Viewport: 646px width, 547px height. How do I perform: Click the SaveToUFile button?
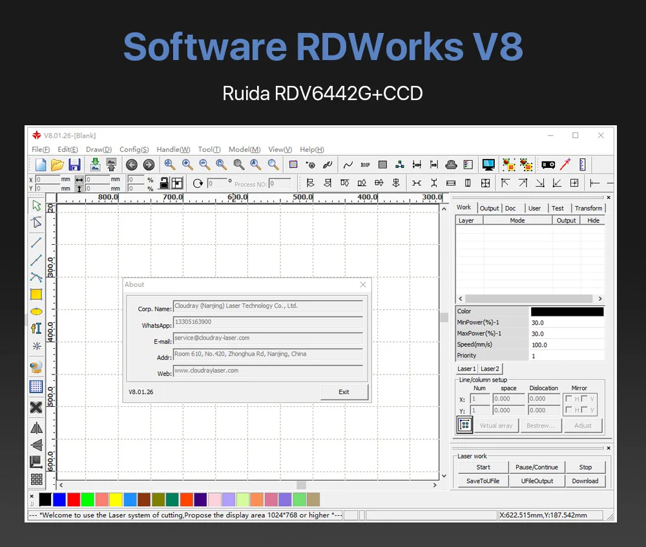click(x=483, y=480)
